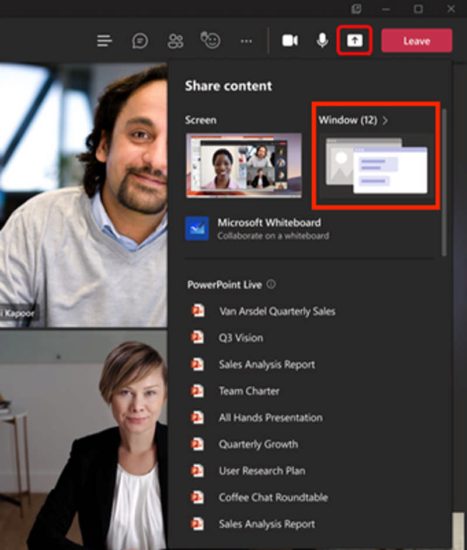467x550 pixels.
Task: Select the Kapoor participant video tile
Action: click(83, 195)
